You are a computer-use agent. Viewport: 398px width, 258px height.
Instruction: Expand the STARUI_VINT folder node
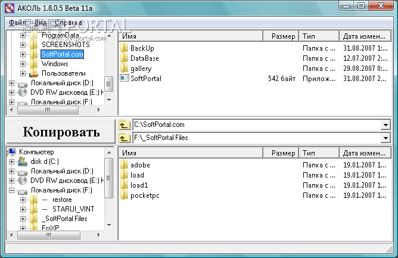point(23,209)
